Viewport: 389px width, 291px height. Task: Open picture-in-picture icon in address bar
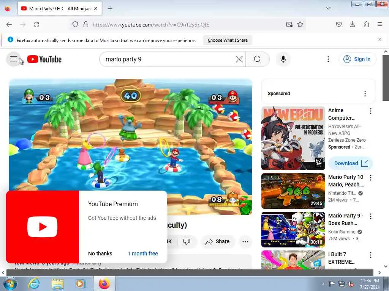coord(289,25)
